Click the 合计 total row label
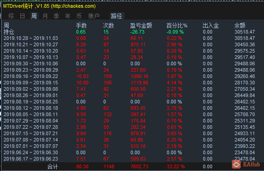The height and width of the screenshot is (171, 264). point(53,166)
